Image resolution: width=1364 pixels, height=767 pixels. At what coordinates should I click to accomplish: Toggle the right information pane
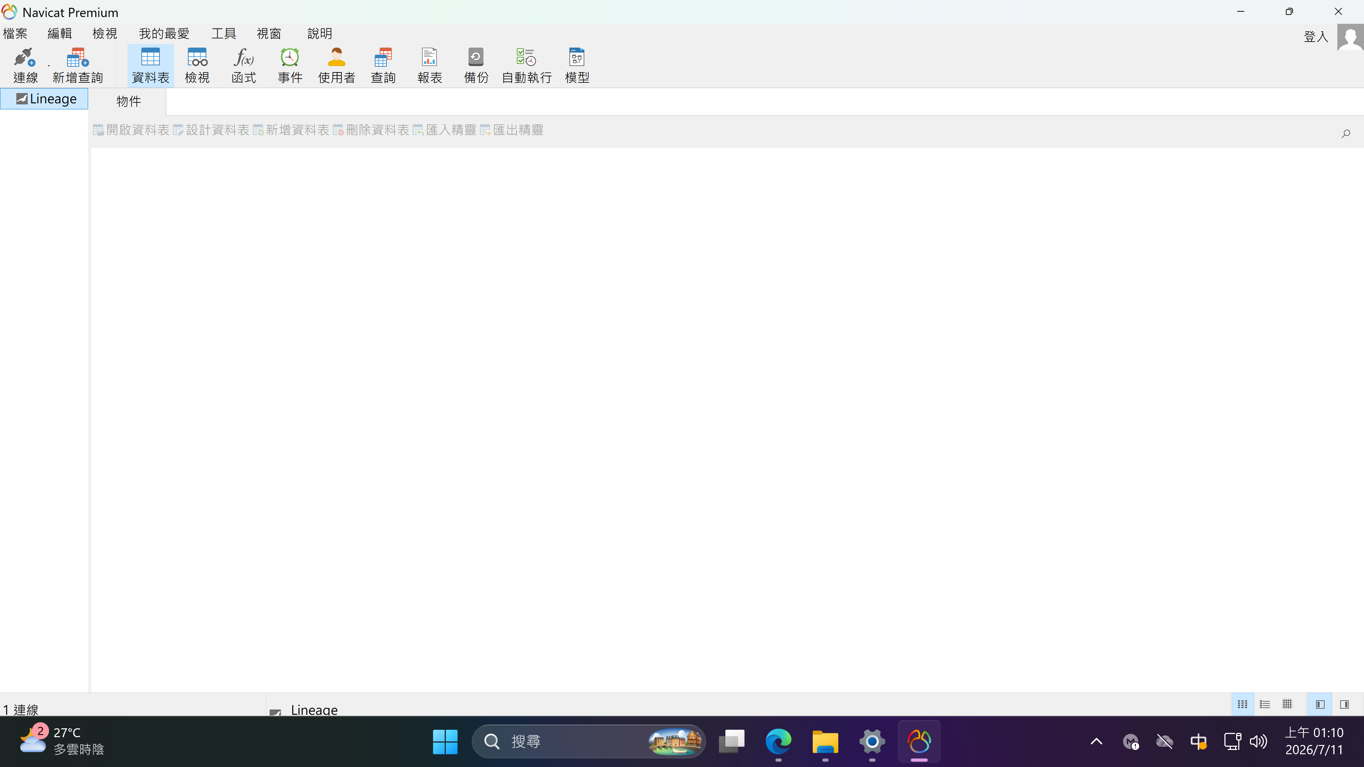click(1344, 704)
